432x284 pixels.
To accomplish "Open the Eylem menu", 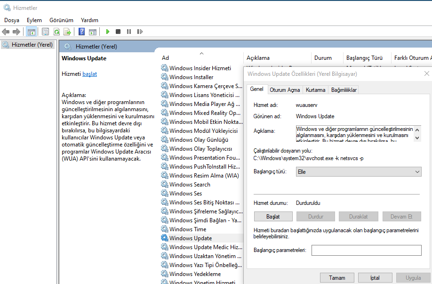I will [34, 20].
